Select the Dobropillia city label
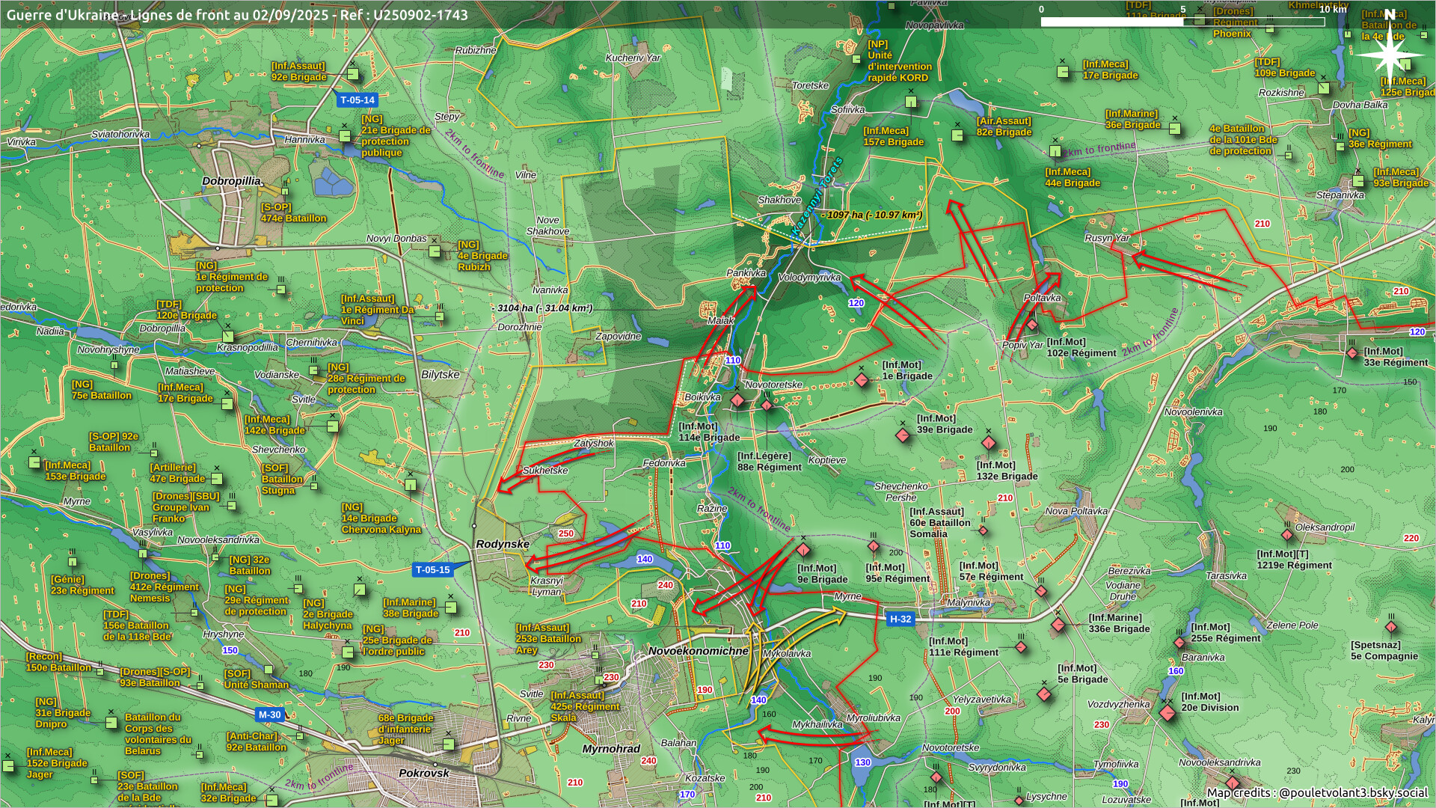This screenshot has height=808, width=1436. (x=232, y=181)
